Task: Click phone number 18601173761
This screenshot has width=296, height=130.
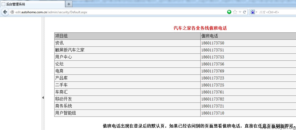Action: [213, 92]
